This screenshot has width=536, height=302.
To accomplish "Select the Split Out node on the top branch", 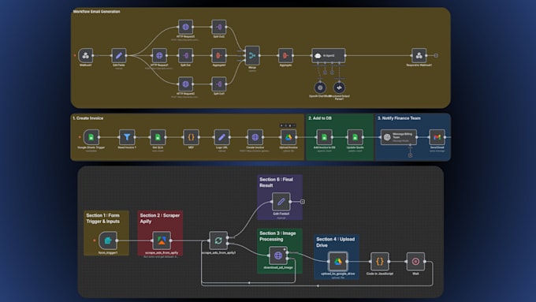I will (x=219, y=27).
